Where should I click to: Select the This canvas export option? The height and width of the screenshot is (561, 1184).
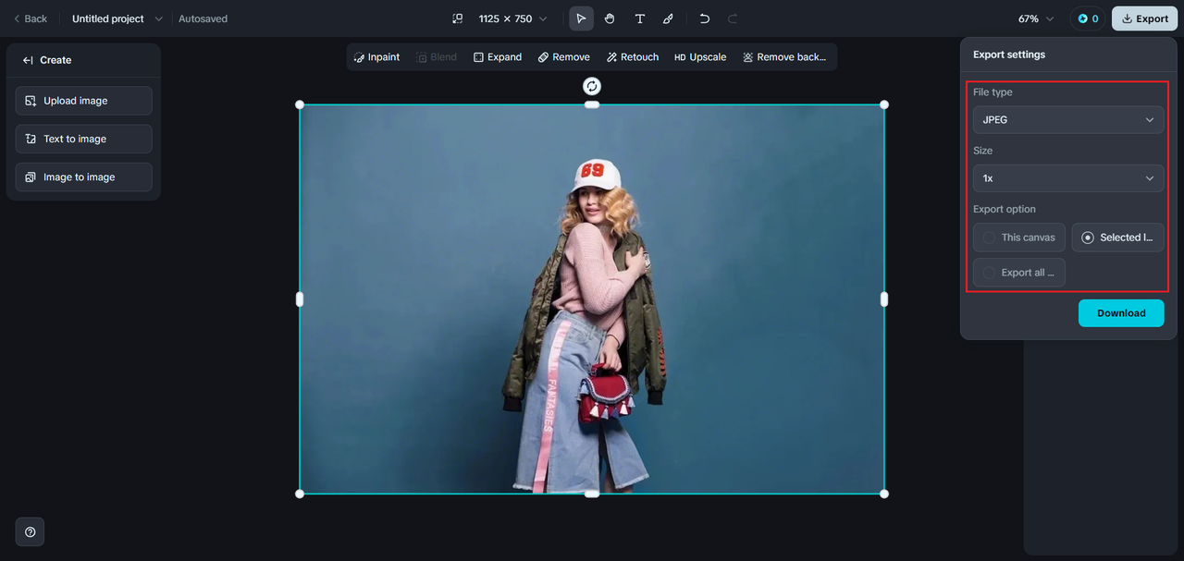1019,238
